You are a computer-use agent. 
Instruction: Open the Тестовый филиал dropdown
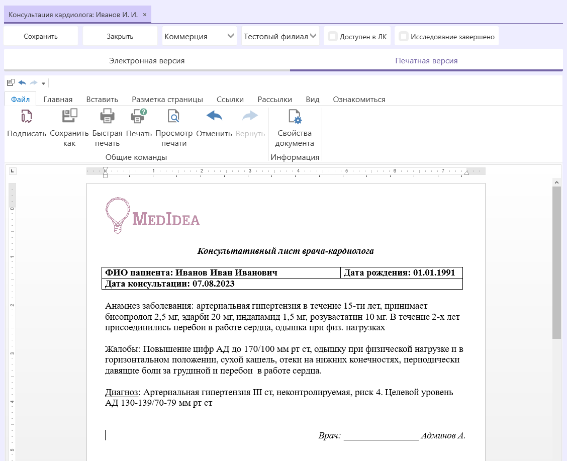(x=280, y=36)
